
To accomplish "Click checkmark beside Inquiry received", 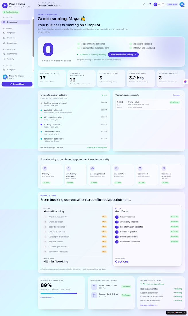I will pos(117,217).
